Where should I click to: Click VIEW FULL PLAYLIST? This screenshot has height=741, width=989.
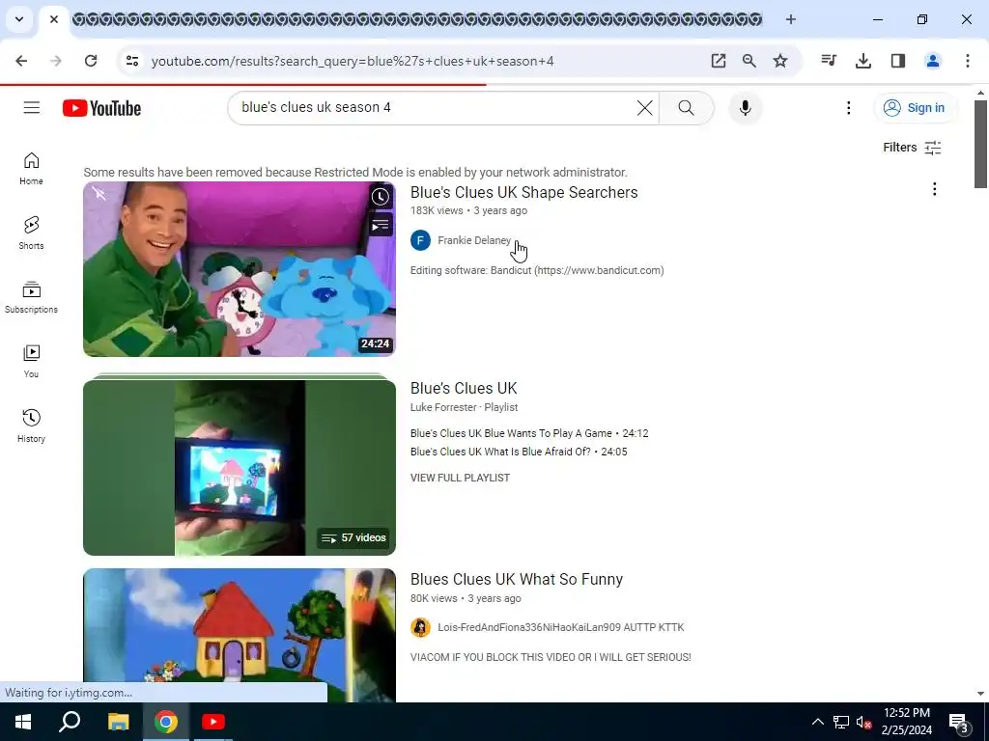click(x=460, y=478)
